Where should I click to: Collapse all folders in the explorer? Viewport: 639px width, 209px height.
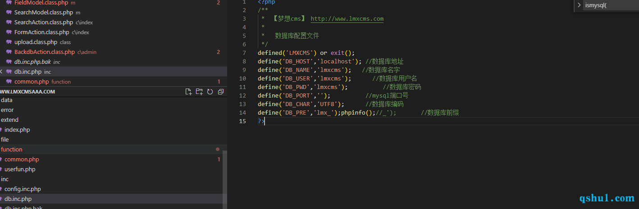point(220,92)
